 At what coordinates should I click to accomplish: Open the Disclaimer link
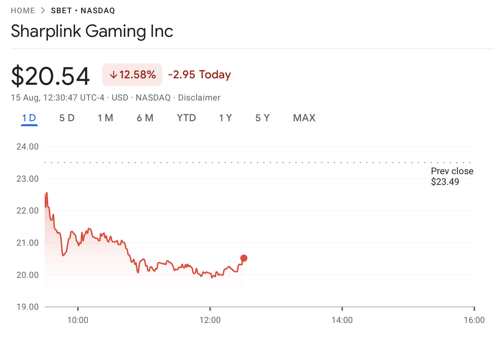[x=199, y=97]
